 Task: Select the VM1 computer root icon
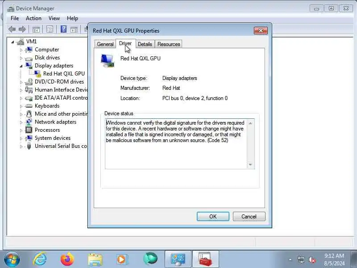pyautogui.click(x=21, y=42)
